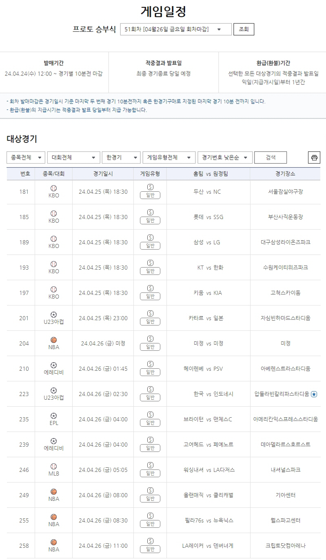Image resolution: width=326 pixels, height=560 pixels.
Task: Open the 종목전체 sport filter dropdown
Action: [x=26, y=157]
